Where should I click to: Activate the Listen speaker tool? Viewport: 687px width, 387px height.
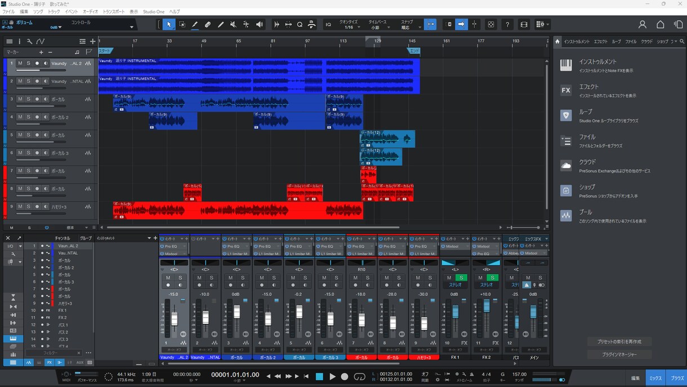tap(259, 24)
